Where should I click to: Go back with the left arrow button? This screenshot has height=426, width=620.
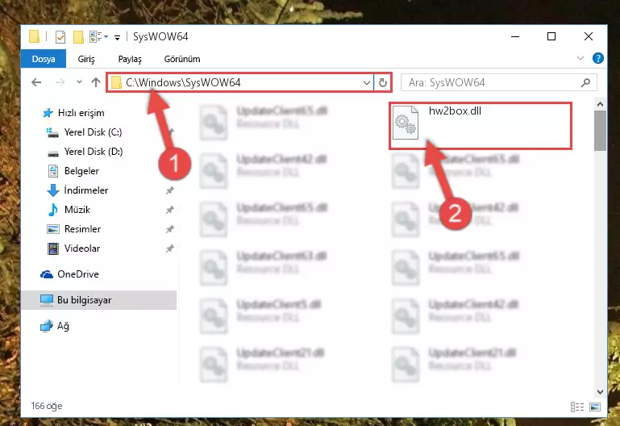tap(36, 82)
